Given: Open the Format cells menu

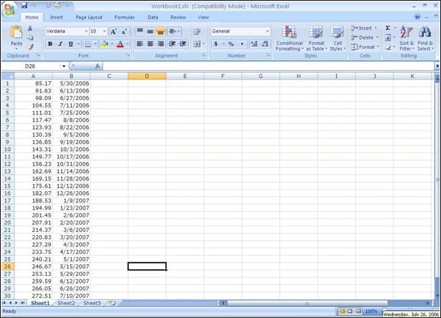Looking at the screenshot, I should pos(365,47).
